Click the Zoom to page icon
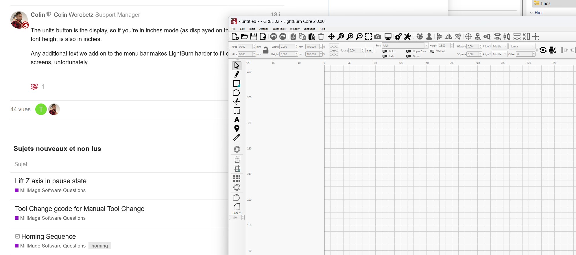576x255 pixels. coord(341,36)
